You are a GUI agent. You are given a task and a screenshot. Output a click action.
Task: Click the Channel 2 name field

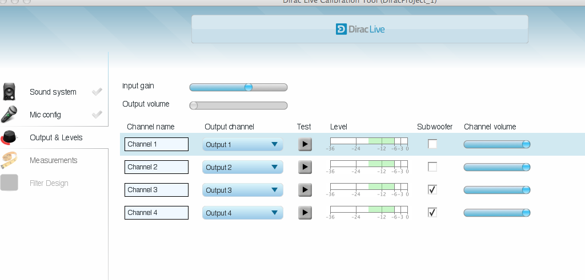157,167
